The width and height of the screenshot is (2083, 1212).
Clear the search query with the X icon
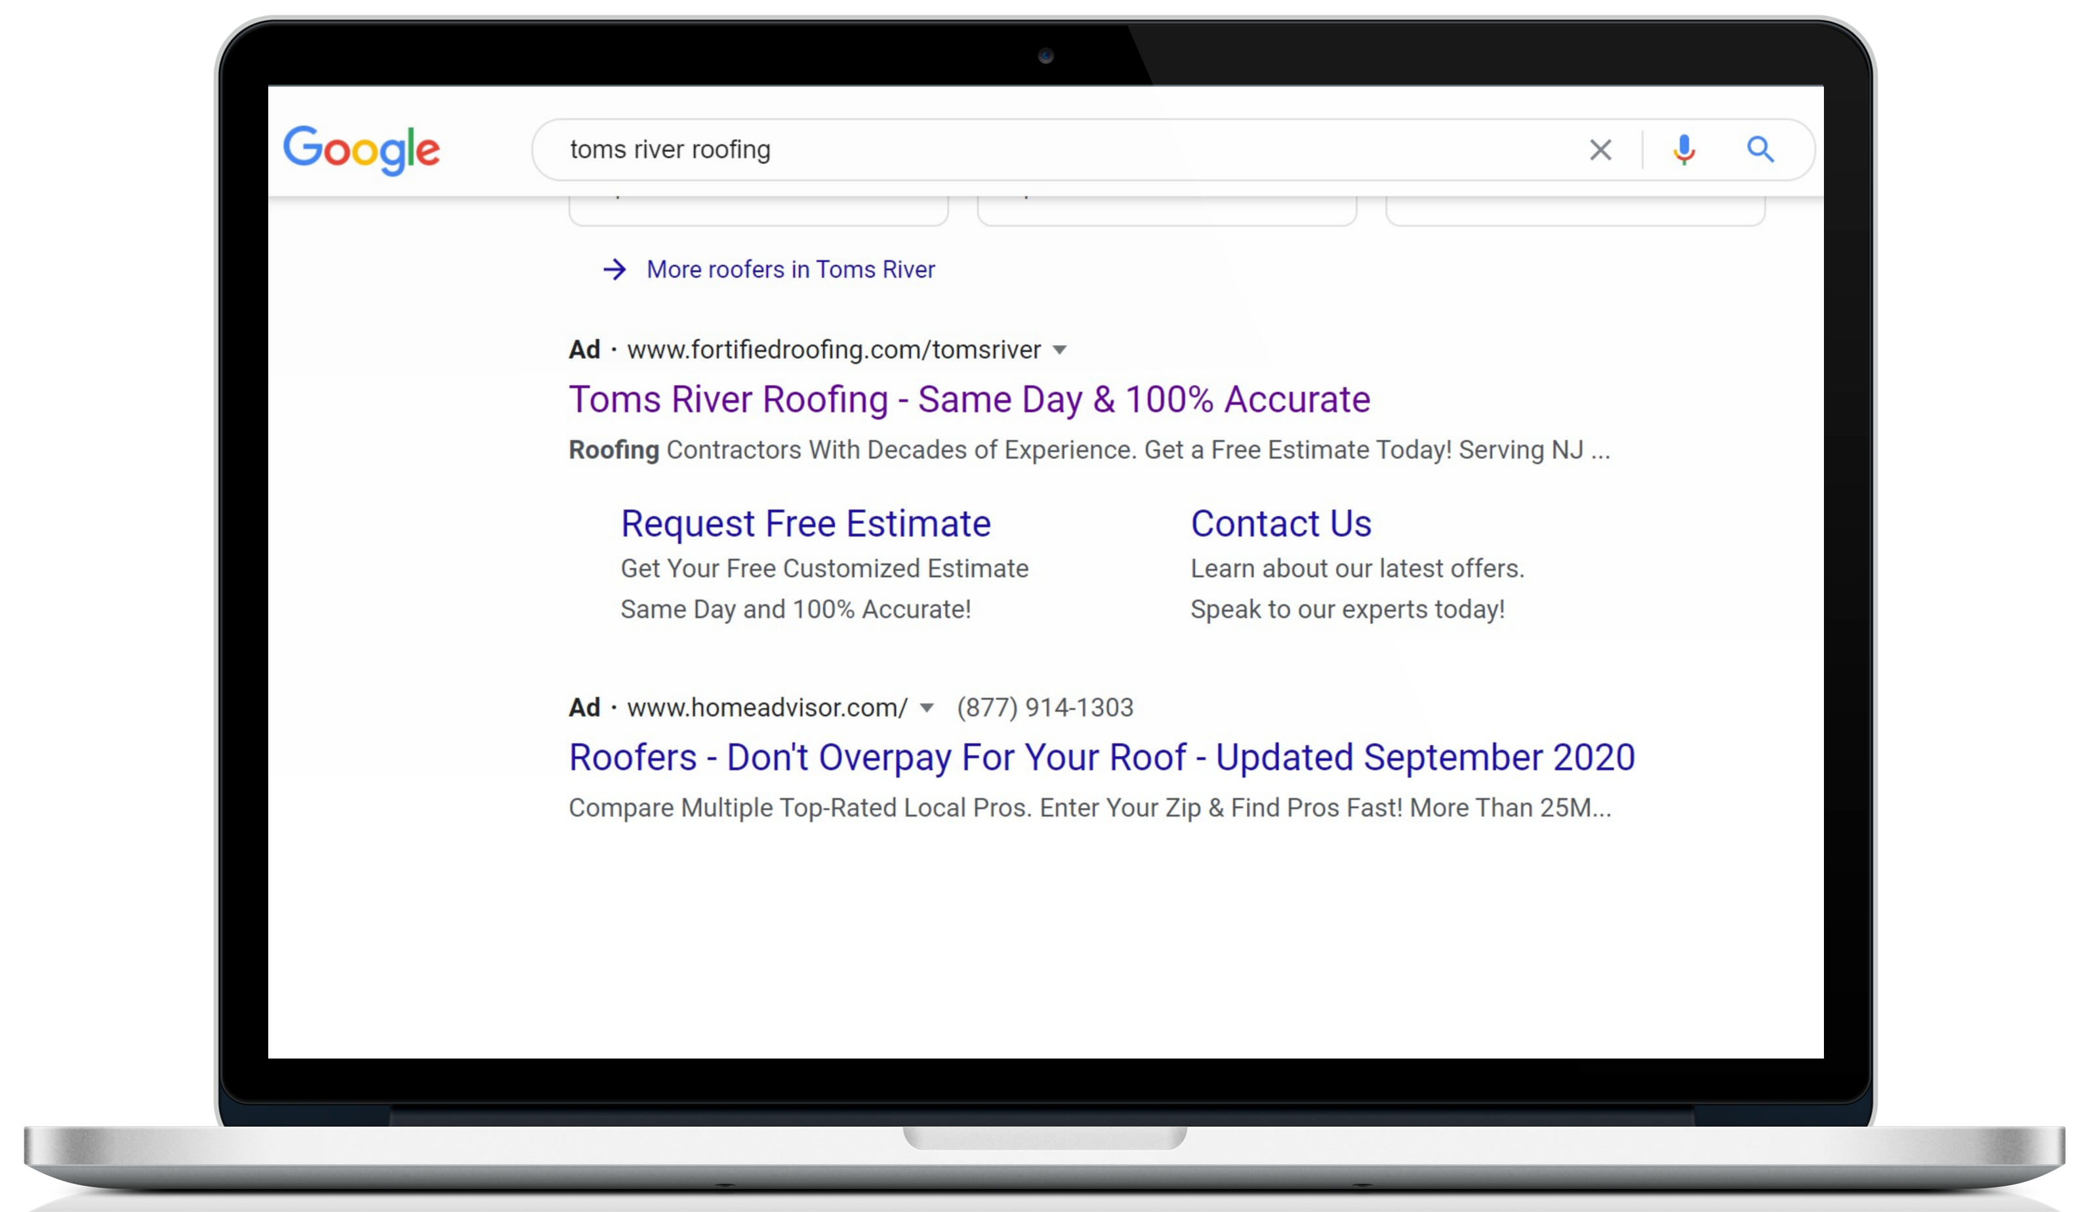click(x=1600, y=150)
